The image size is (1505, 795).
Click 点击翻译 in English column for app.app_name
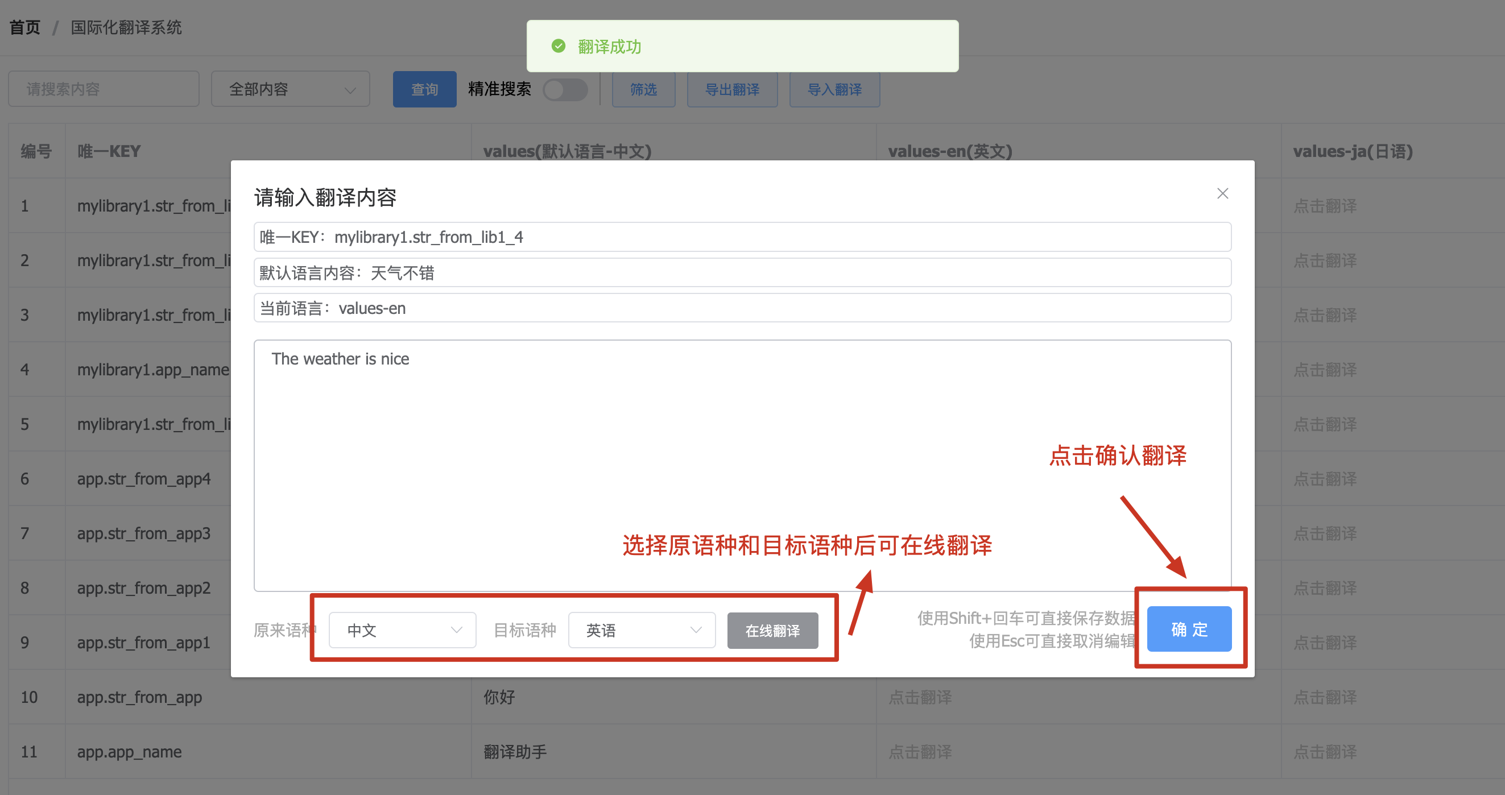920,751
